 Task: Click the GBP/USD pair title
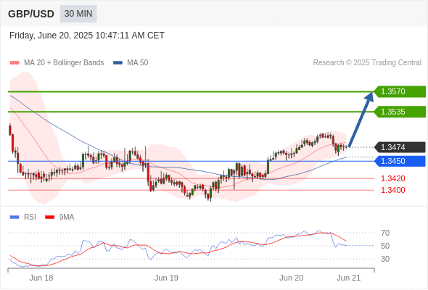click(x=31, y=14)
